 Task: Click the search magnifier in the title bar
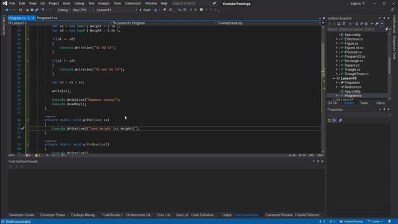click(214, 4)
